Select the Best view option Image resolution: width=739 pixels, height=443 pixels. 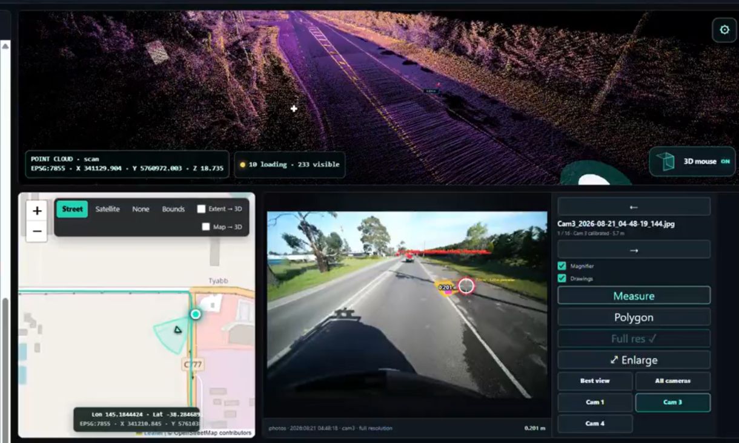[x=595, y=381]
